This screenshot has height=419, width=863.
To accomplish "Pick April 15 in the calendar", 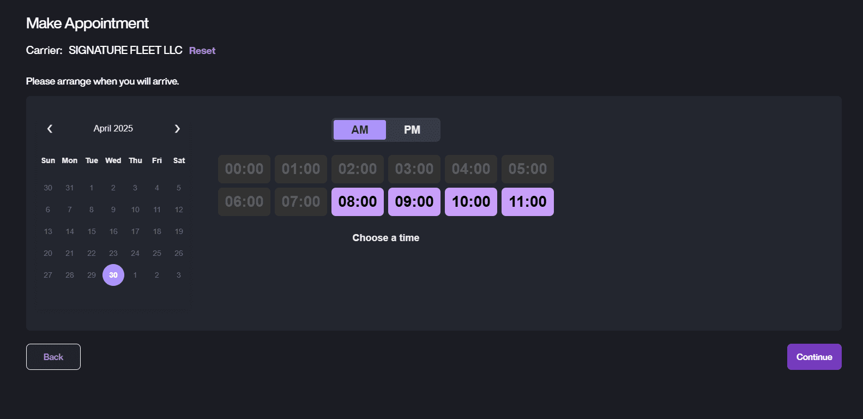I will (x=92, y=231).
